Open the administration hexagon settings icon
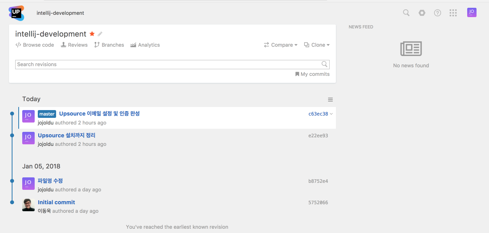Viewport: 489px width, 233px height. (422, 13)
